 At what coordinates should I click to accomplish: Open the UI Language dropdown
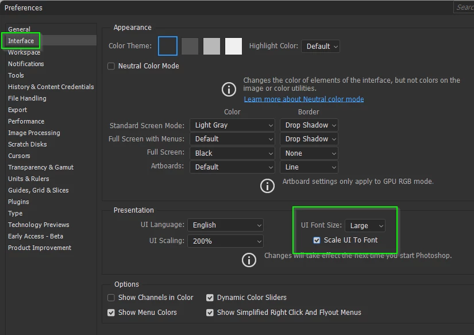coord(225,225)
